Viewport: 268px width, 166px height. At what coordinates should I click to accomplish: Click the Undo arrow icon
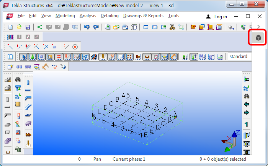coord(87,27)
